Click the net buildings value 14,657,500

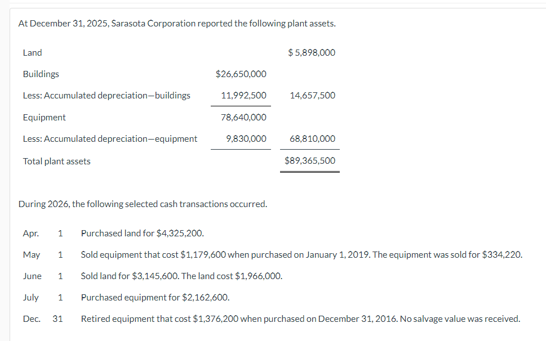tap(313, 95)
